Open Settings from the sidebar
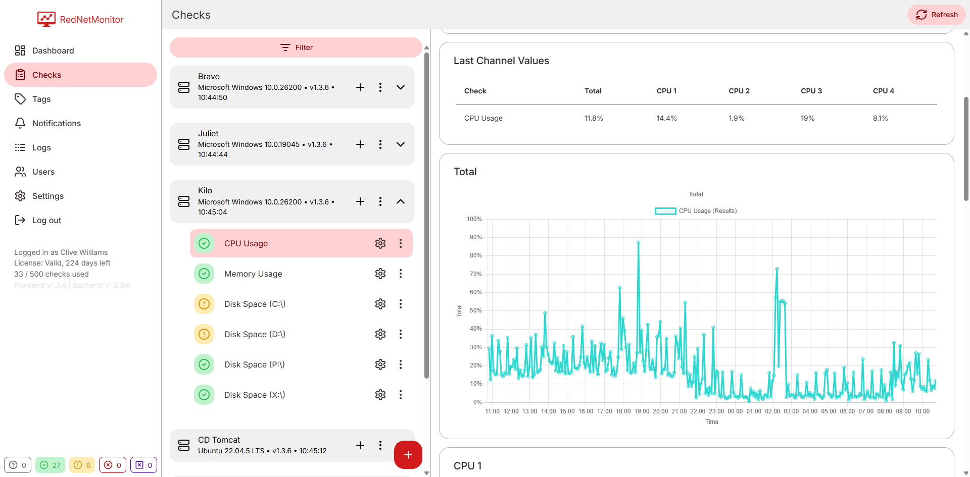The width and height of the screenshot is (970, 477). tap(80, 196)
